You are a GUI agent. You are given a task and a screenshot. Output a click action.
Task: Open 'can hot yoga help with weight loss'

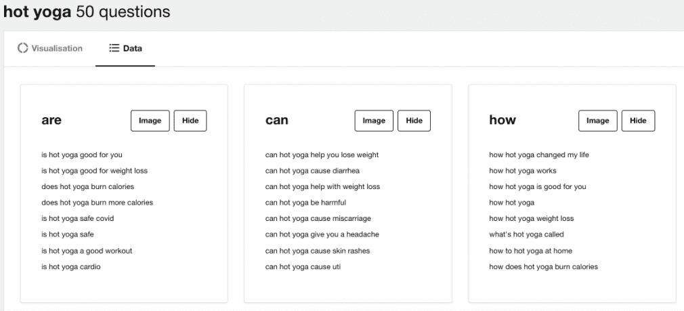coord(323,187)
